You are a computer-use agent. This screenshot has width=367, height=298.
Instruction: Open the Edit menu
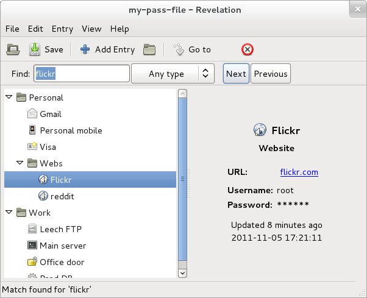pyautogui.click(x=35, y=29)
